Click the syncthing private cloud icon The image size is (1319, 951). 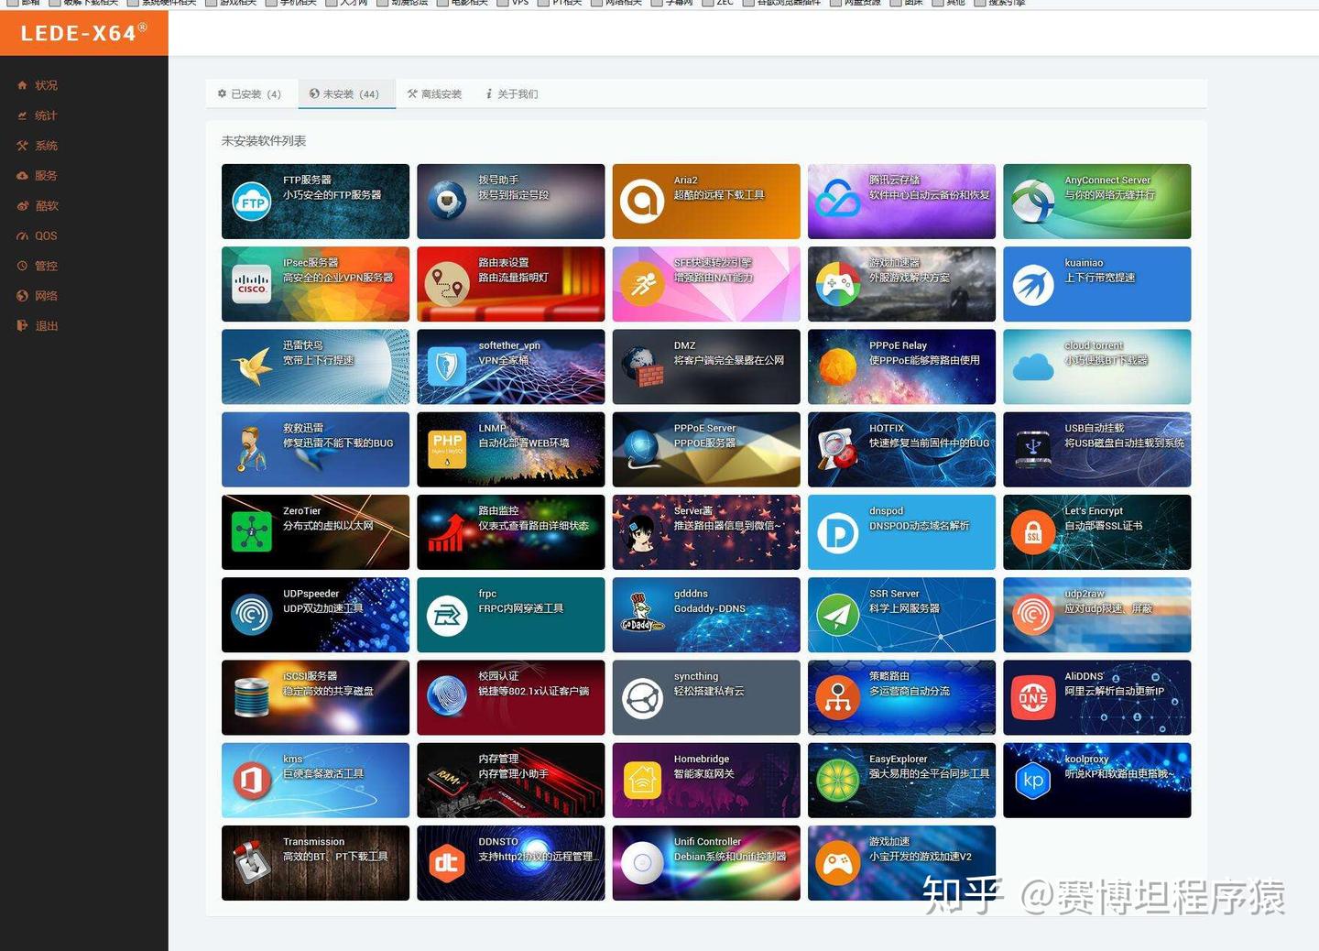[x=644, y=697]
